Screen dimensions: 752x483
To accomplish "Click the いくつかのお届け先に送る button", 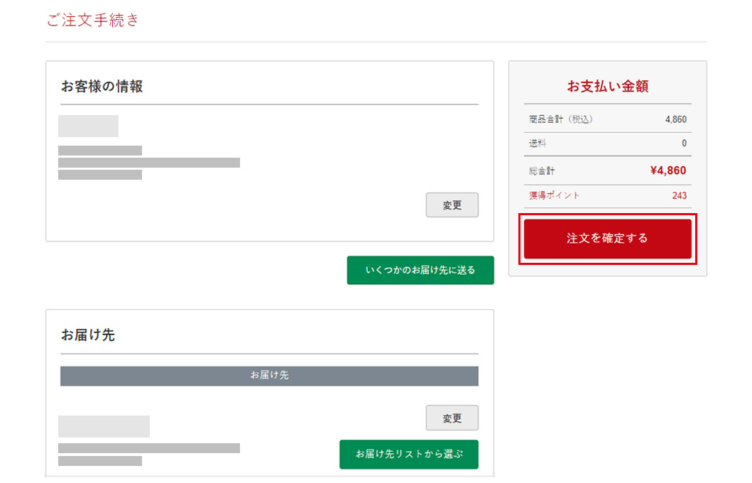I will (420, 271).
